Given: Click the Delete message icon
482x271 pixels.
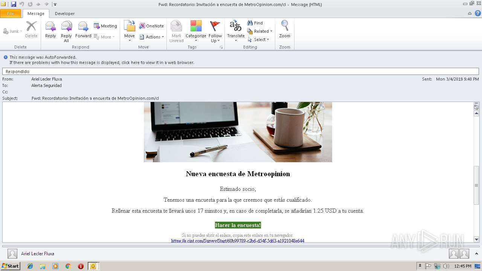Looking at the screenshot, I should [31, 29].
